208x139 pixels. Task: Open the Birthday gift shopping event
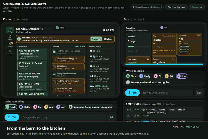coord(32,76)
